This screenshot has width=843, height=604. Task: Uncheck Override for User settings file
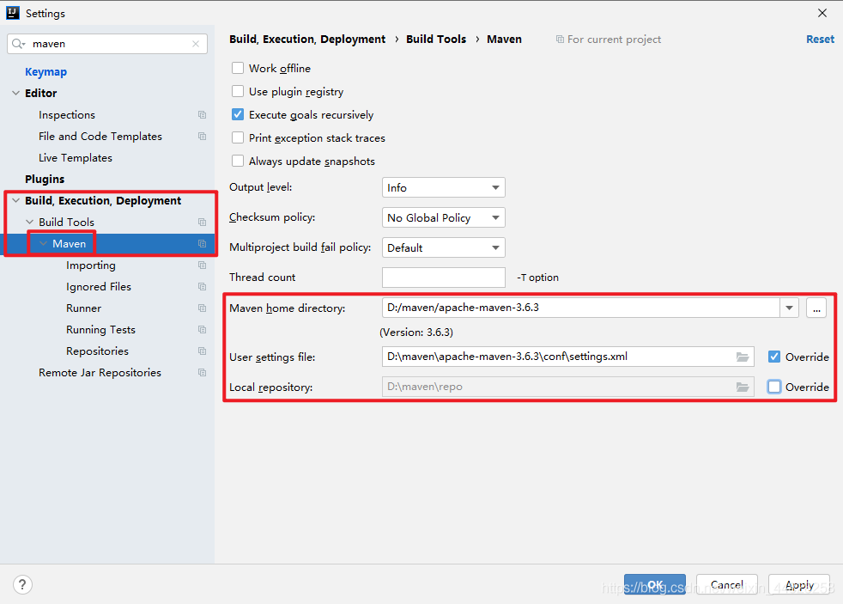click(774, 357)
